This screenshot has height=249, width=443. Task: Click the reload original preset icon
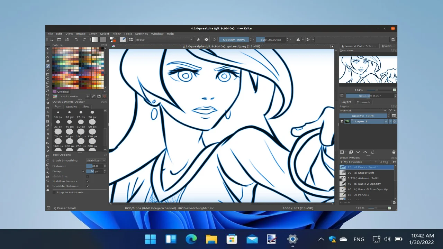point(214,39)
